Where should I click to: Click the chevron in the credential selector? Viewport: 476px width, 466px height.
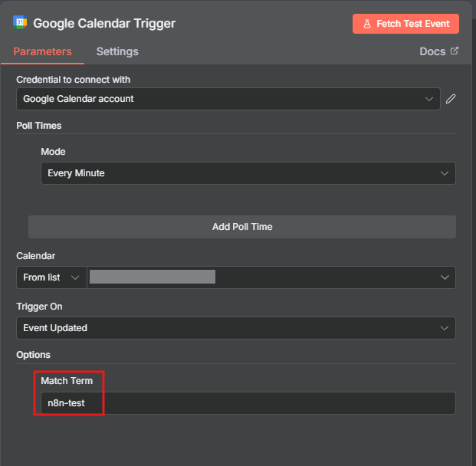[429, 99]
